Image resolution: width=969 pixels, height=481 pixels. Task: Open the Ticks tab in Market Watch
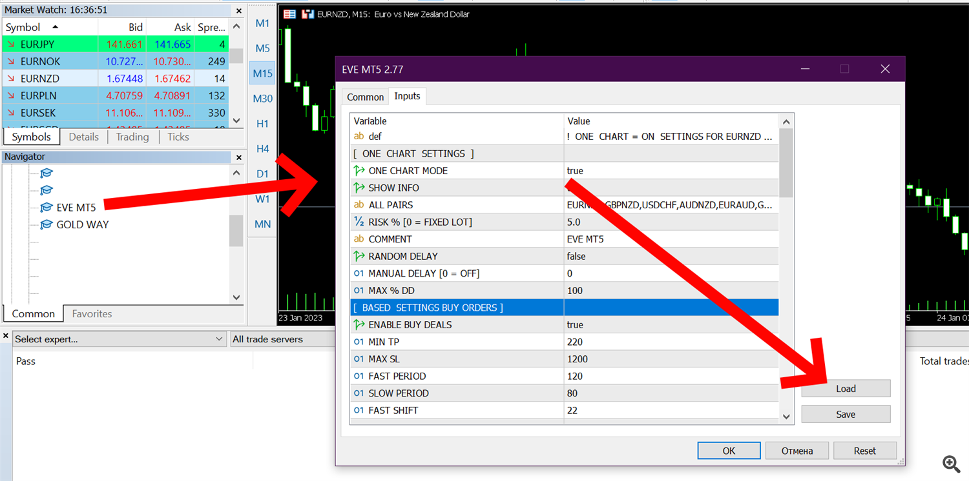(x=178, y=137)
